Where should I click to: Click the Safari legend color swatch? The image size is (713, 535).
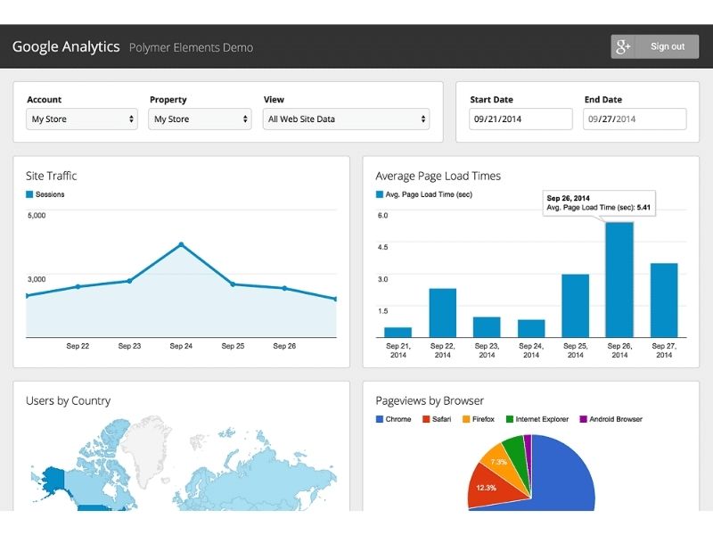426,419
